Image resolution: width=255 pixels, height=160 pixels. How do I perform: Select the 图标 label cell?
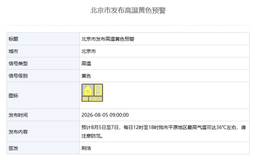[x=43, y=95]
